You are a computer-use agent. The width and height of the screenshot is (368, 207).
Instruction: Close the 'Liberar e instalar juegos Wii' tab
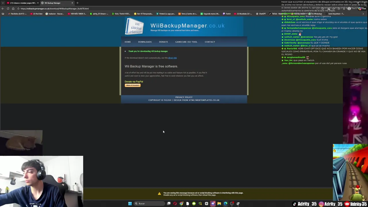tap(38, 3)
